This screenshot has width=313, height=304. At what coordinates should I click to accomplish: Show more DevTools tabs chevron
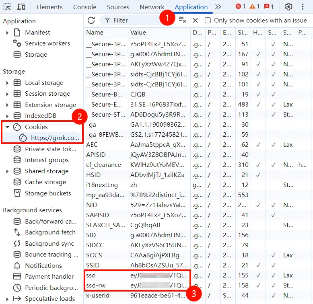point(218,7)
